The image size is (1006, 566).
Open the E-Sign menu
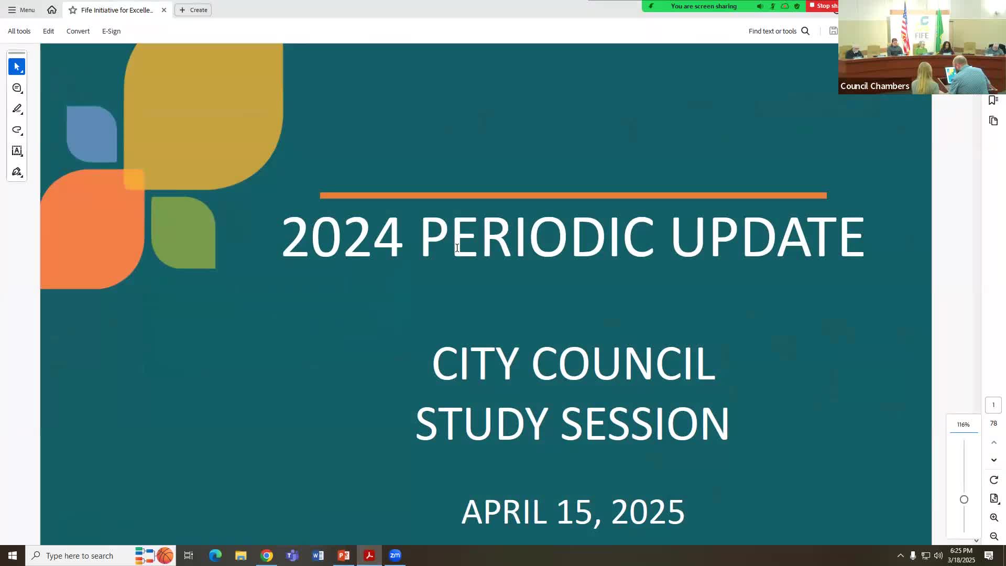111,31
